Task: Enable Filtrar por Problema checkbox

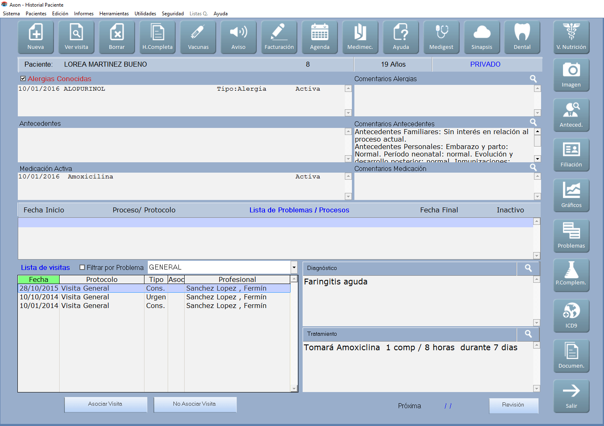Action: tap(82, 267)
